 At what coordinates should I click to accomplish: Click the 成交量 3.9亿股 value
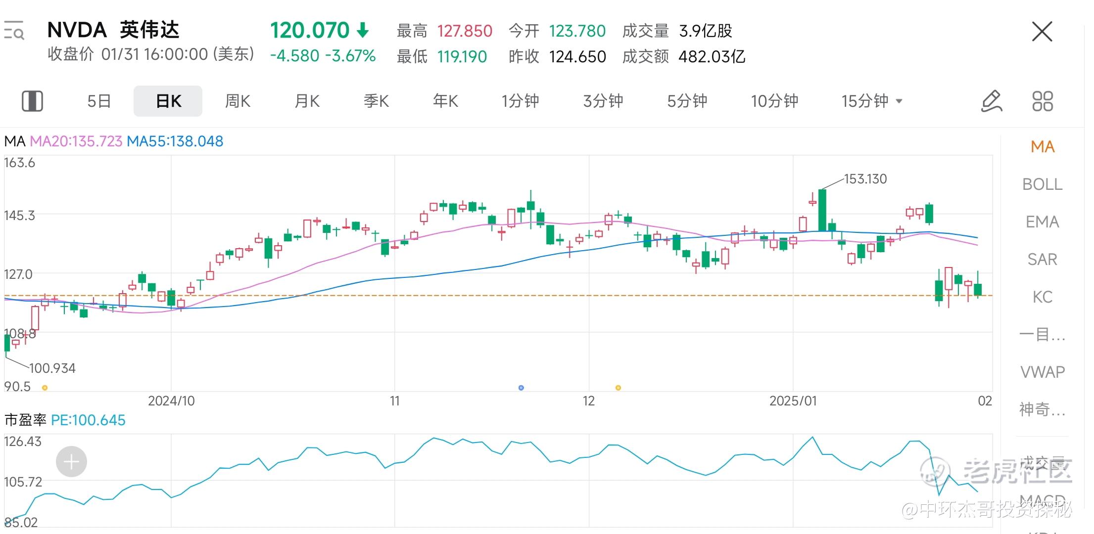[x=706, y=31]
